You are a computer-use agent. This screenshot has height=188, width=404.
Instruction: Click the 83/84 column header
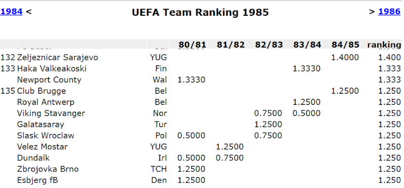tap(307, 45)
